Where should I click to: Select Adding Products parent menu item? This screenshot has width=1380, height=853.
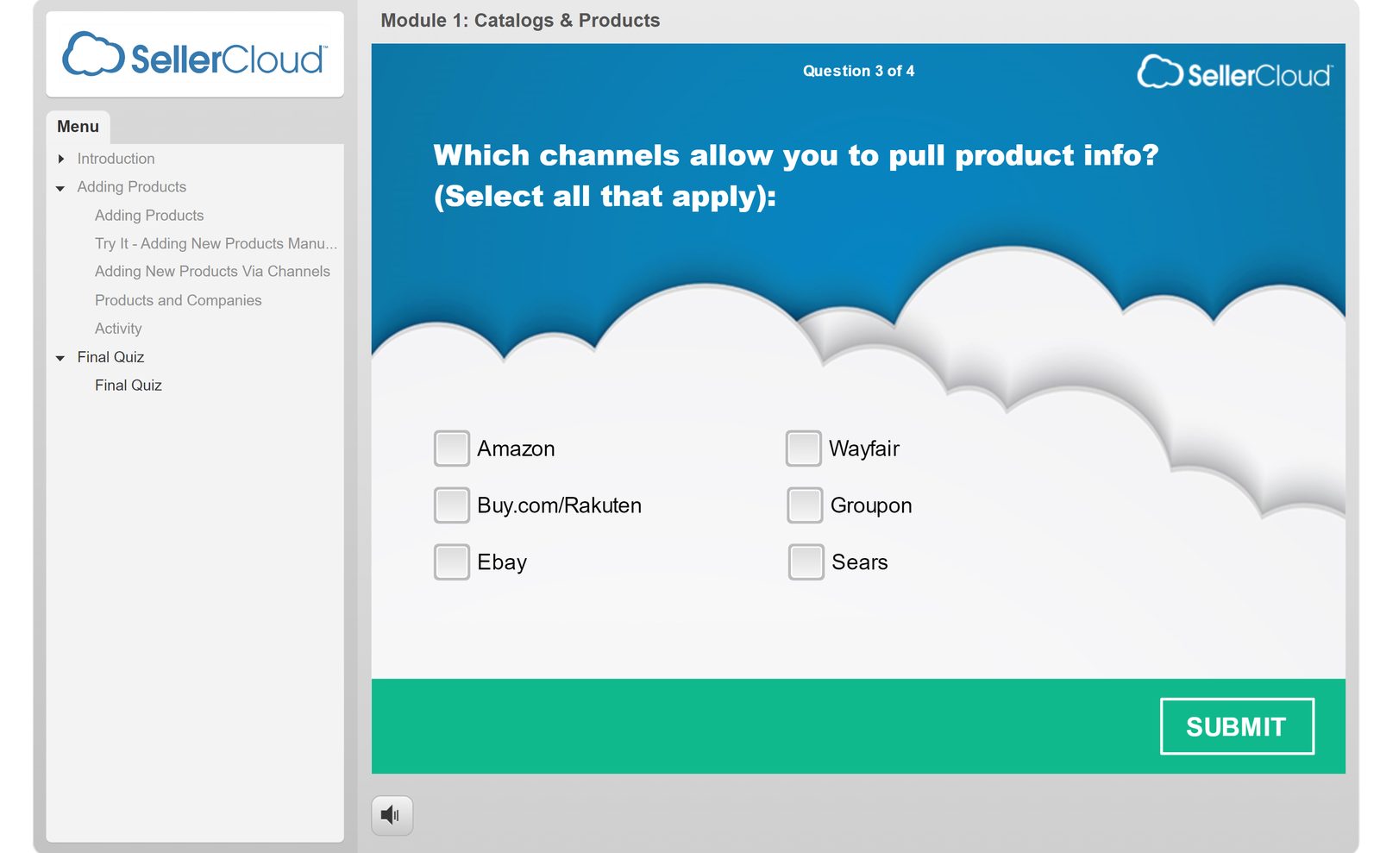(131, 187)
